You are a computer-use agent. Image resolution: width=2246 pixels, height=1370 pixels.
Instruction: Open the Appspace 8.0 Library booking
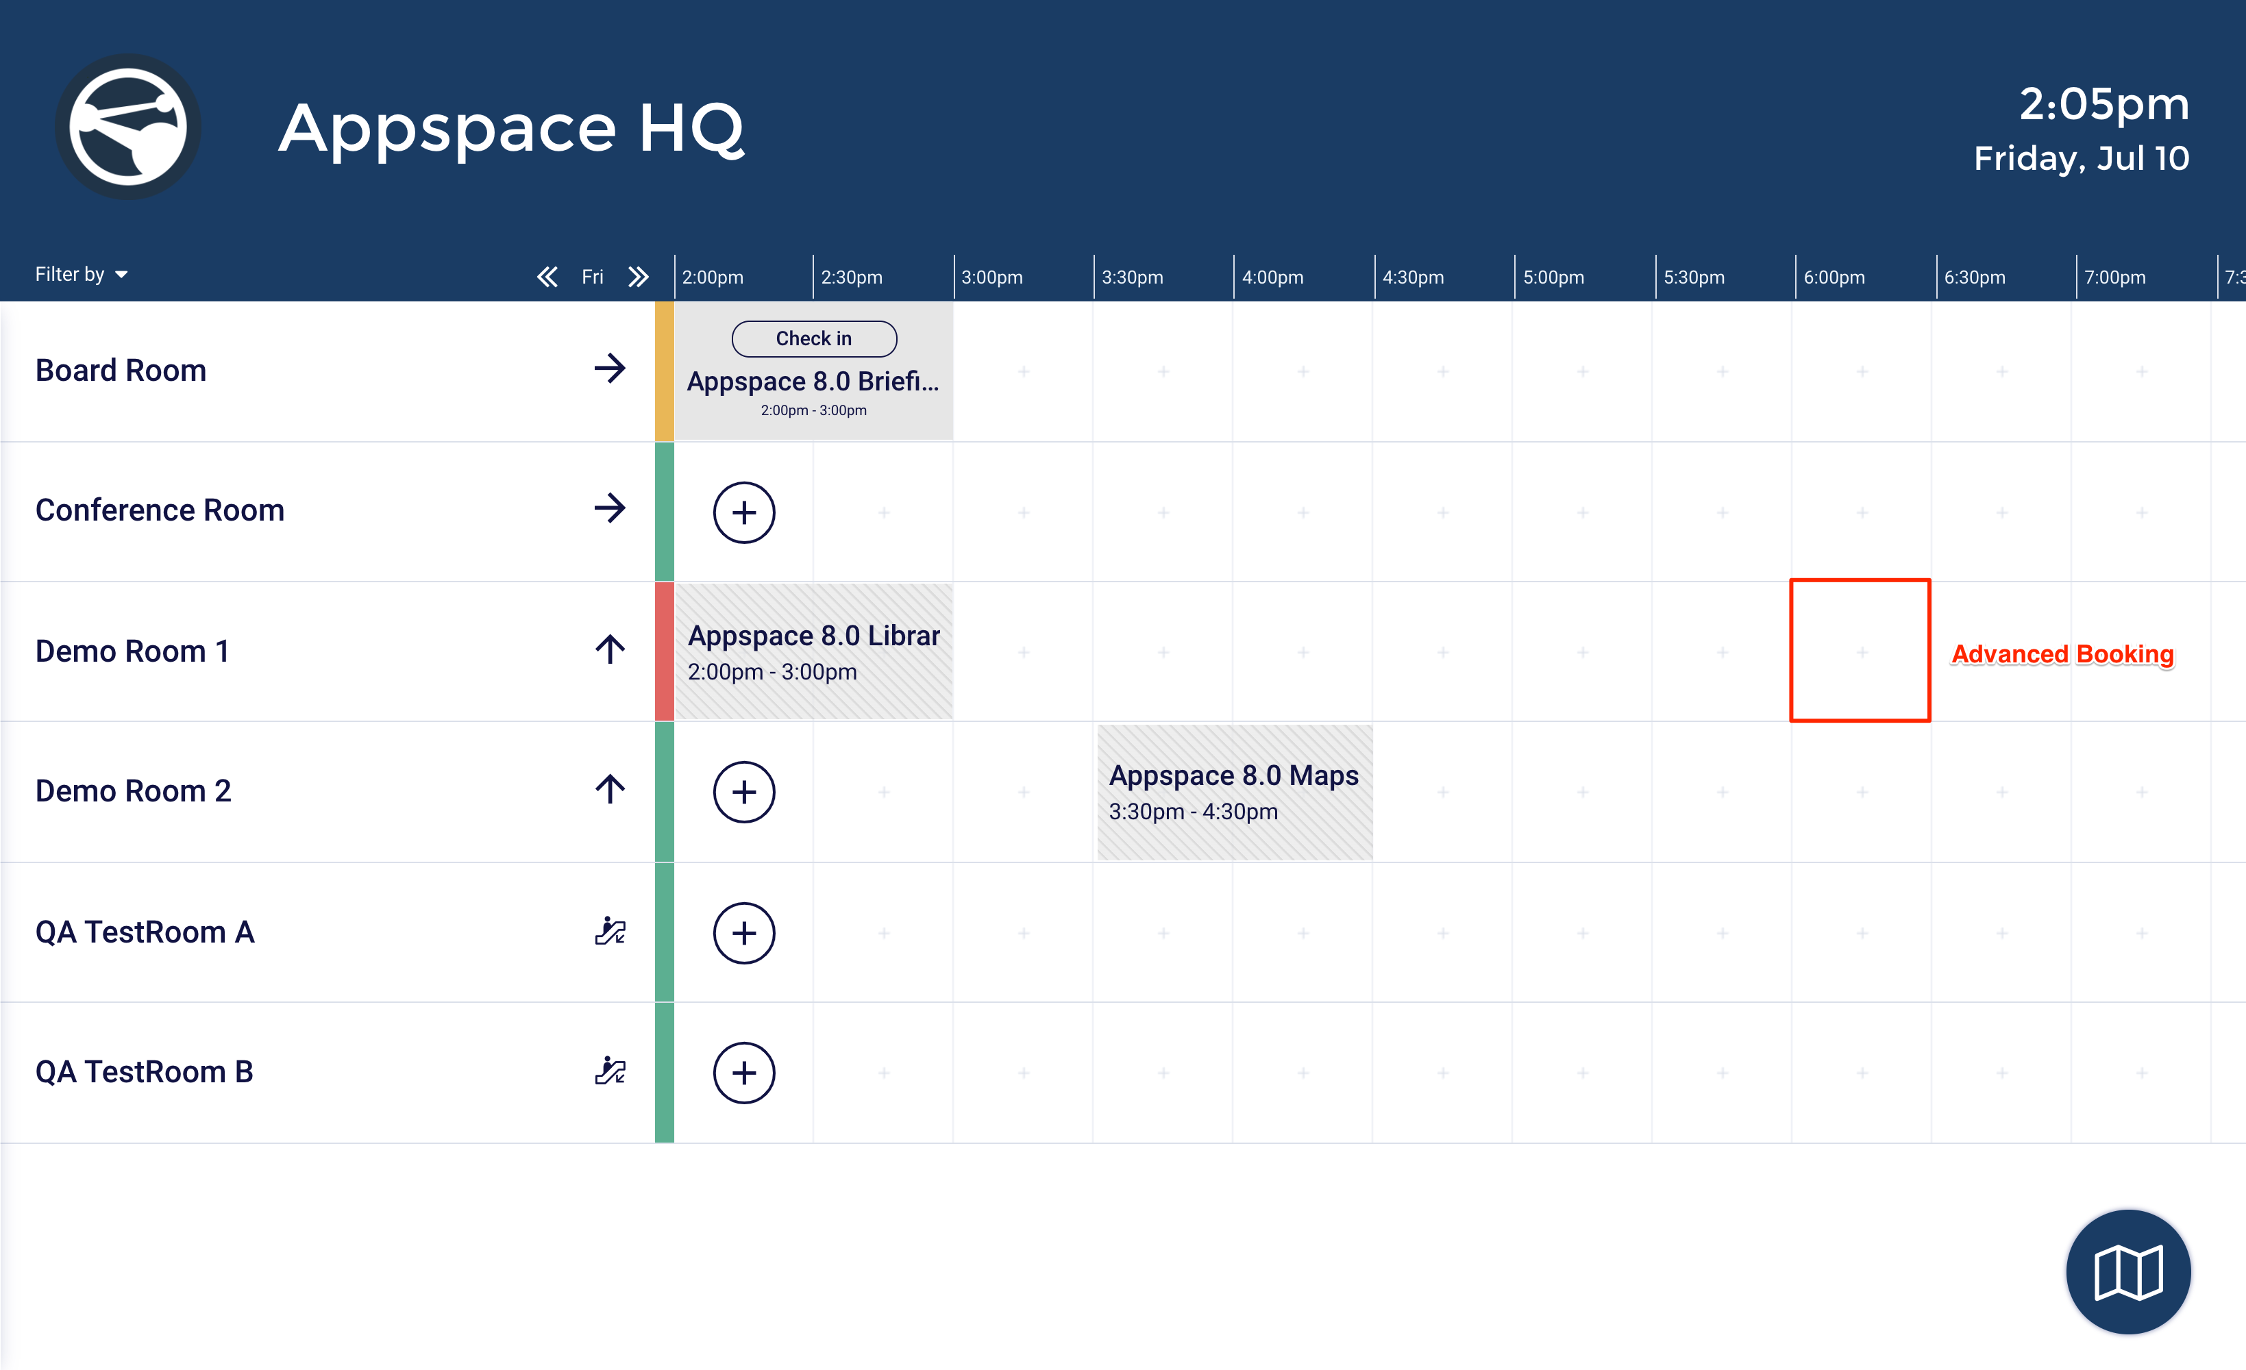point(813,651)
